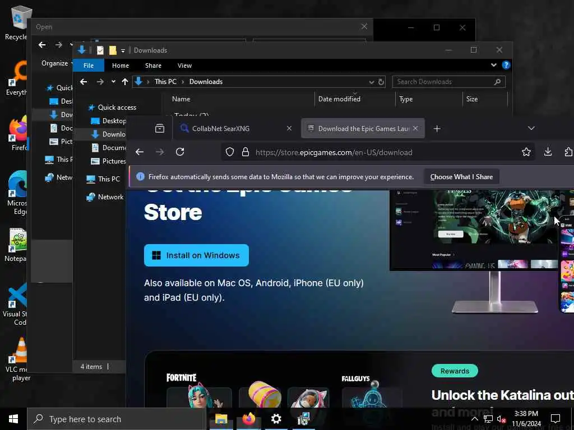Close the Download the Epic Games Launcher tab
This screenshot has width=574, height=430.
[415, 128]
